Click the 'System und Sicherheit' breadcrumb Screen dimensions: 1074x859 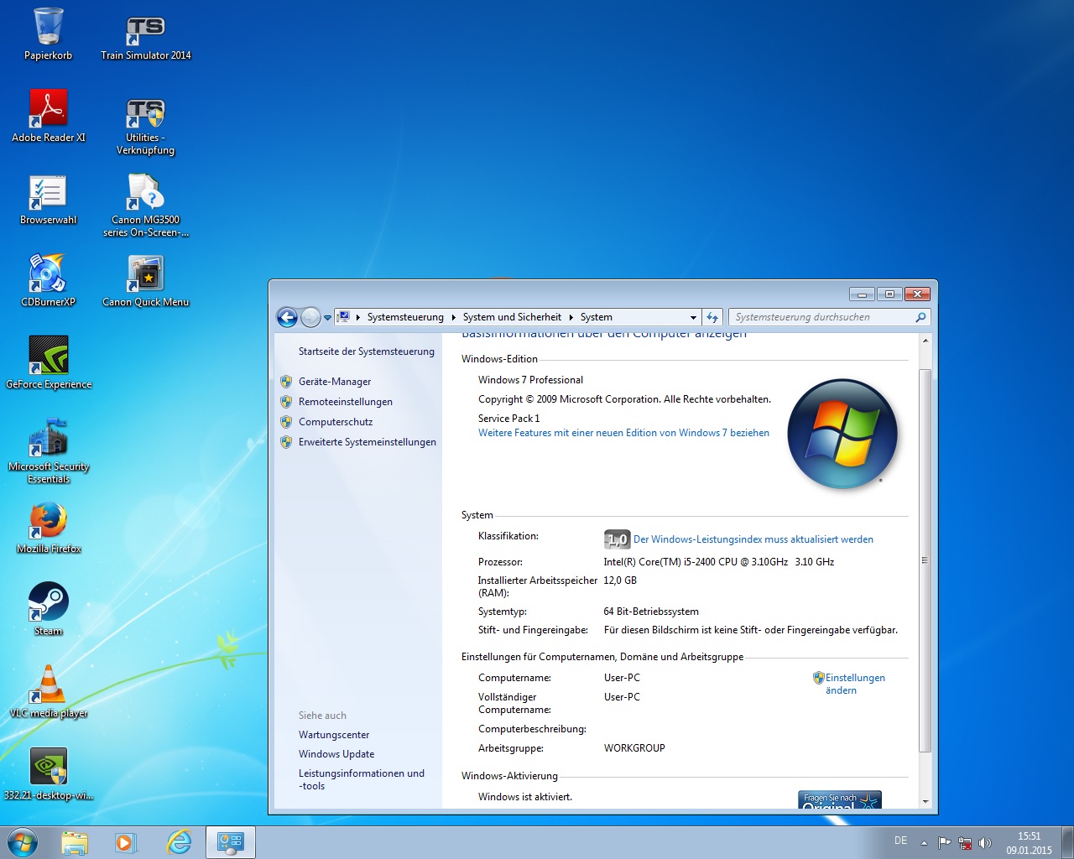[512, 317]
